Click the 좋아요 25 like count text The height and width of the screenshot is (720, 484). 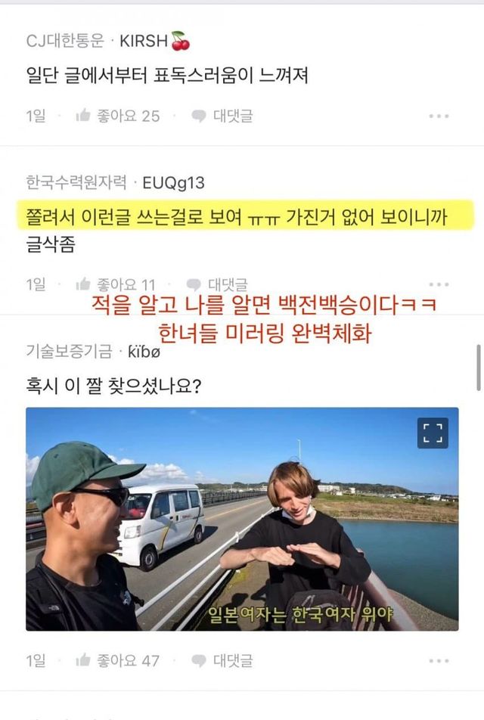pyautogui.click(x=128, y=116)
